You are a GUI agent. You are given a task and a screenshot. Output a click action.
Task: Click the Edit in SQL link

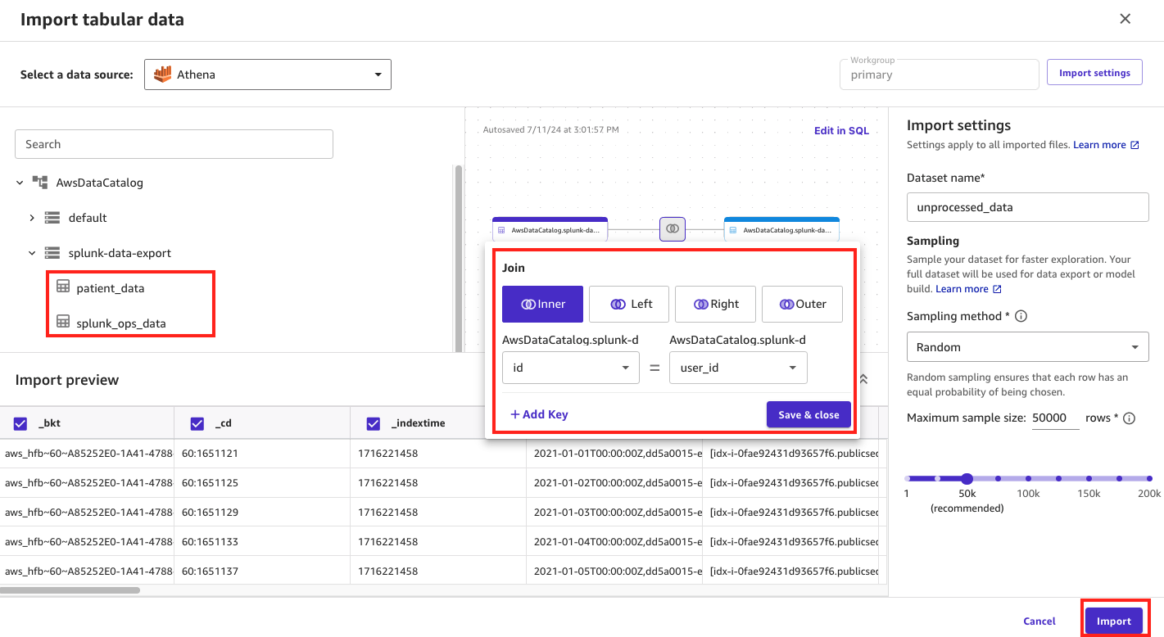pyautogui.click(x=841, y=129)
